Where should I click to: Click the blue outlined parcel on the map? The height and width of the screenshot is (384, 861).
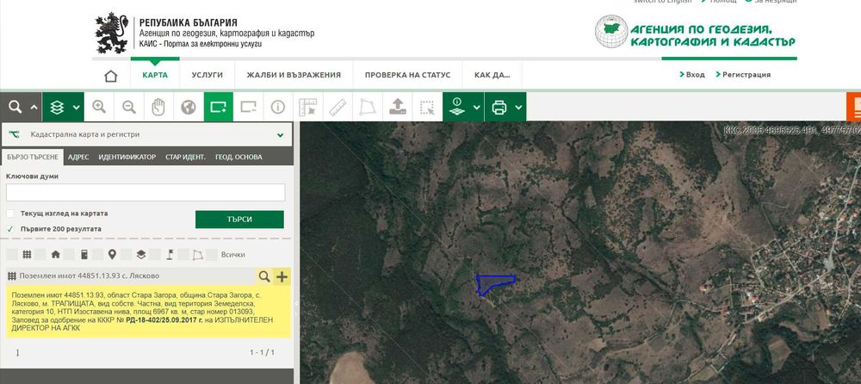[x=492, y=282]
